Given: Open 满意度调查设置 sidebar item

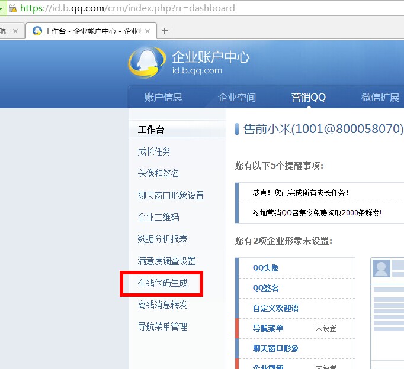Looking at the screenshot, I should [x=166, y=261].
